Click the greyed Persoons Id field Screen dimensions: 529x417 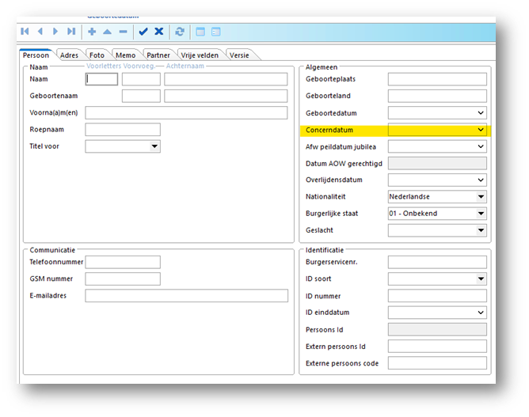point(437,329)
